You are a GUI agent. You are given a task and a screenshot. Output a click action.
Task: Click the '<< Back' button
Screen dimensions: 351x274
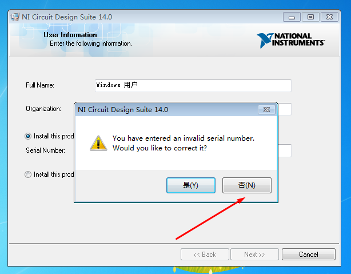[205, 255]
